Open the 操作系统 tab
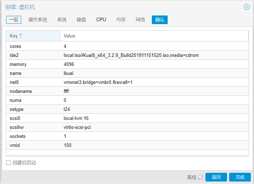This screenshot has width=254, height=184. coord(38,20)
